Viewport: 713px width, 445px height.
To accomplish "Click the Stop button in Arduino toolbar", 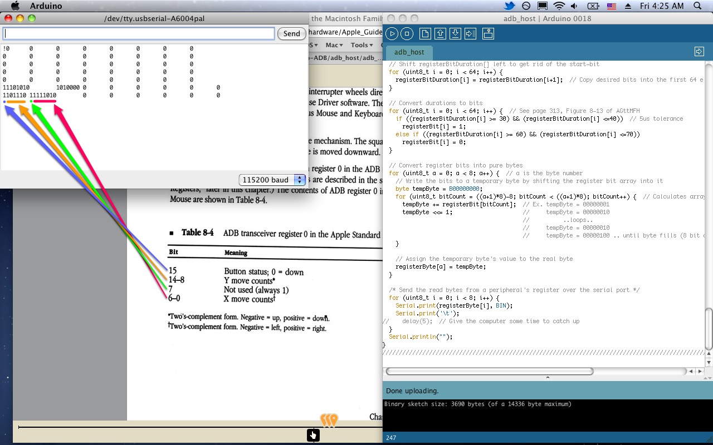I will point(407,33).
